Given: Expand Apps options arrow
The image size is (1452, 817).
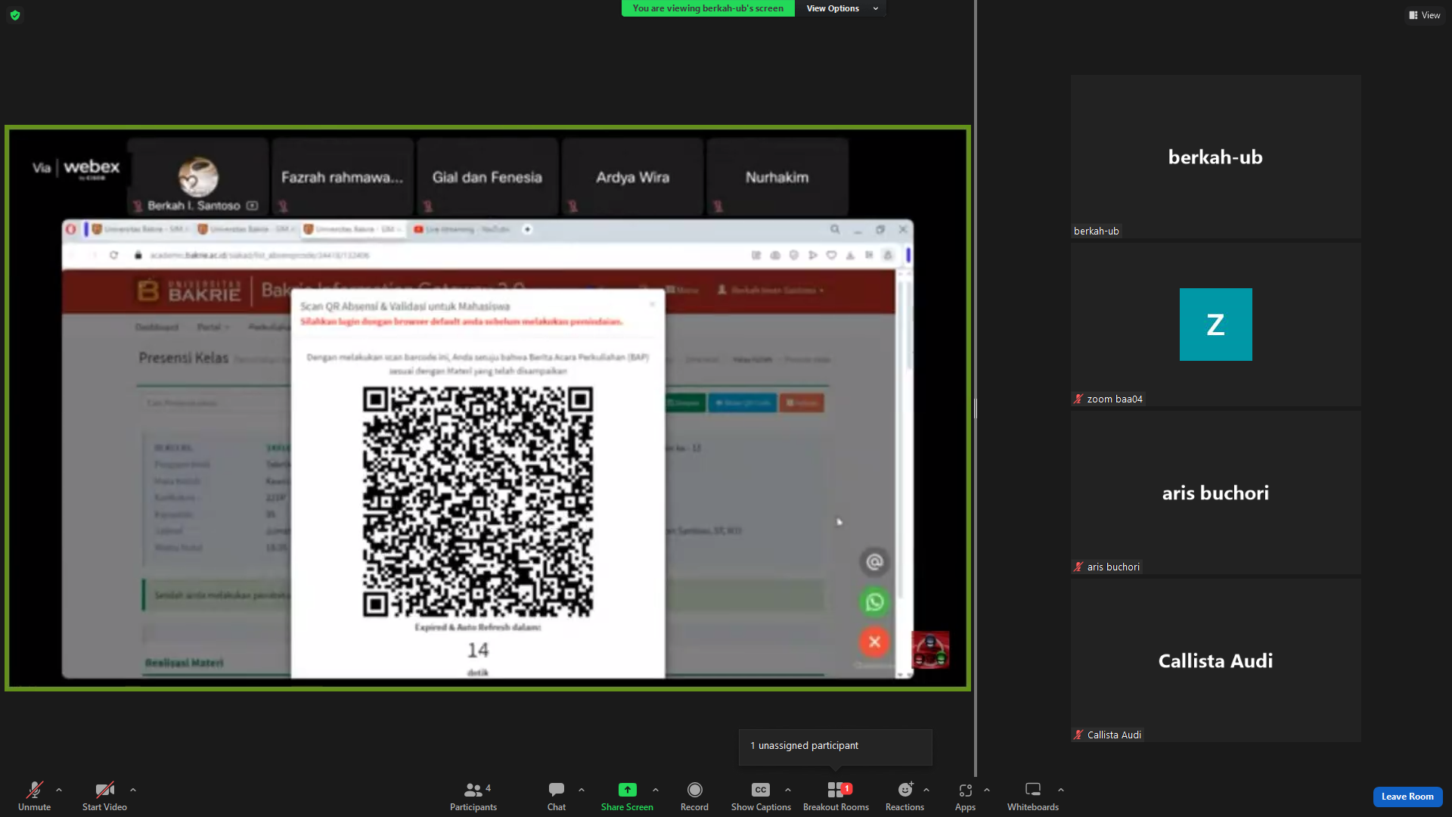Looking at the screenshot, I should 987,790.
